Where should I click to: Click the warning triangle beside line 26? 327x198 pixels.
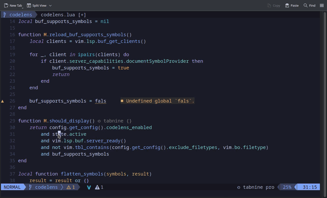click(x=3, y=101)
